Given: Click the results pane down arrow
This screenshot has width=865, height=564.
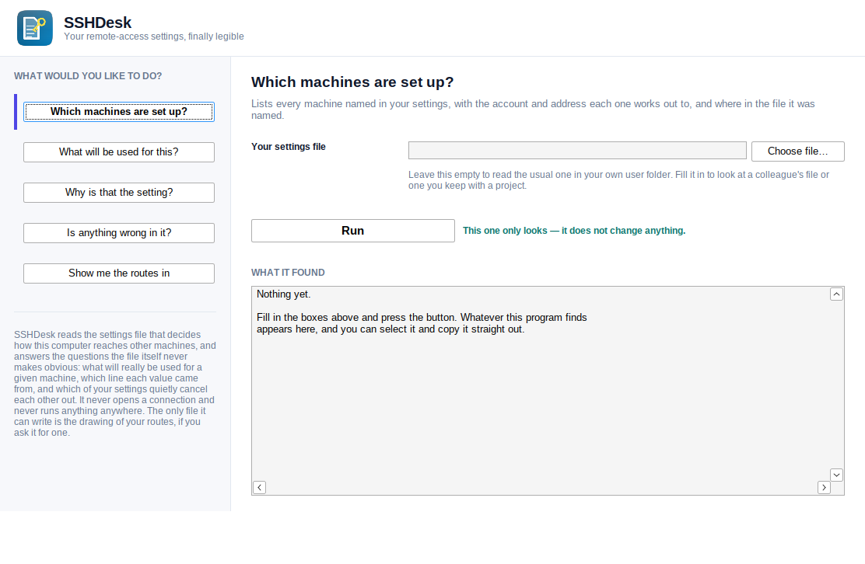Looking at the screenshot, I should [836, 475].
